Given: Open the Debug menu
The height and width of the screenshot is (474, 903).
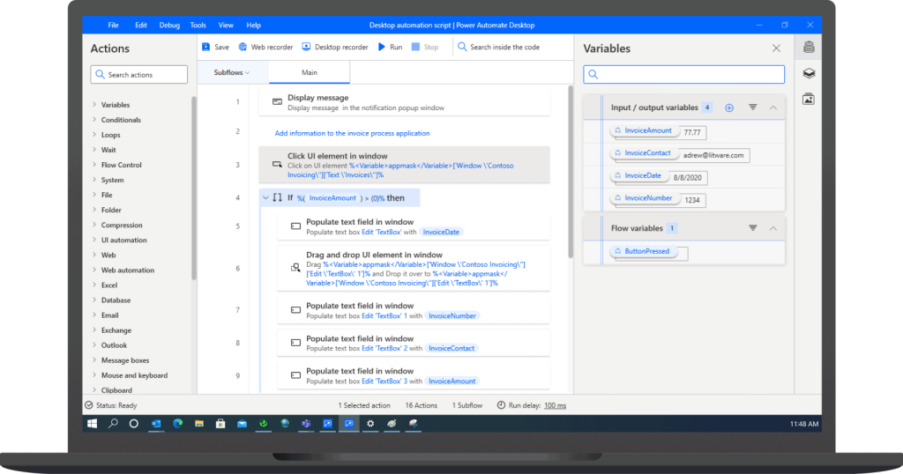Looking at the screenshot, I should point(169,26).
